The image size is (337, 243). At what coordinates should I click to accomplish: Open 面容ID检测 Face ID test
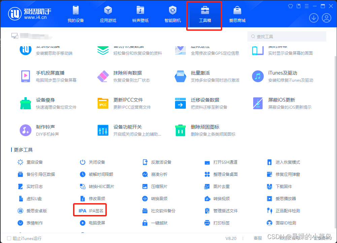pyautogui.click(x=281, y=223)
